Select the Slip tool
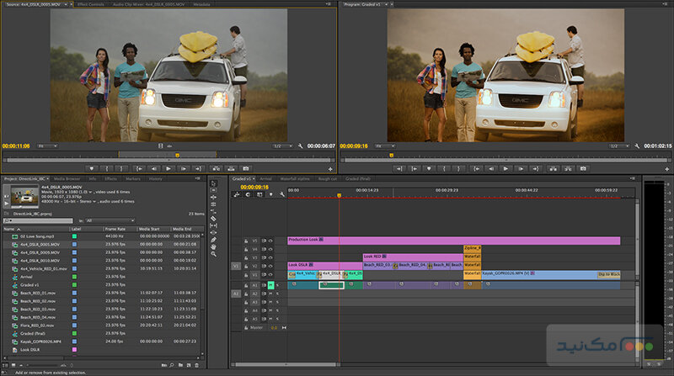 click(214, 225)
